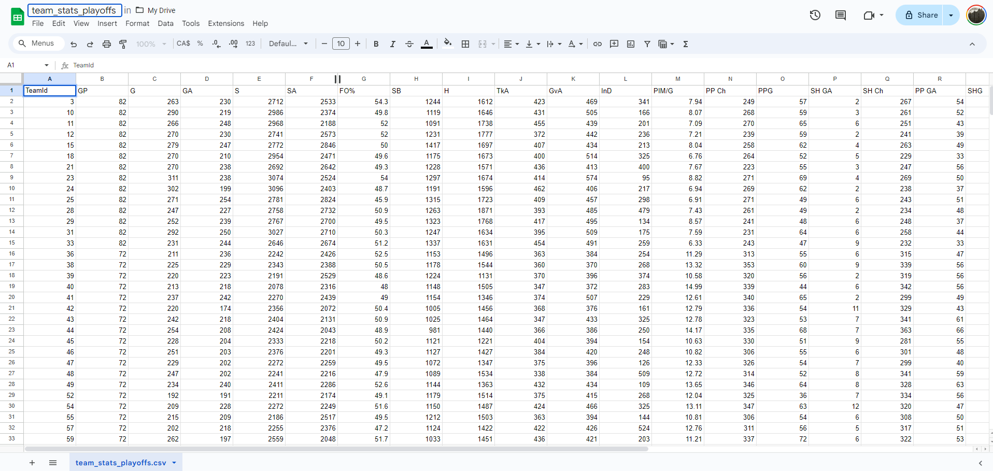
Task: Toggle italic formatting
Action: [x=392, y=44]
